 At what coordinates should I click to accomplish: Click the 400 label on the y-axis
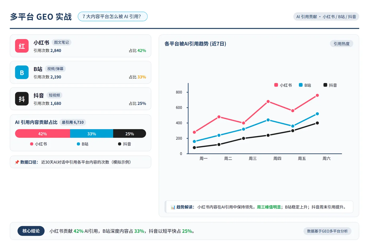179,123
